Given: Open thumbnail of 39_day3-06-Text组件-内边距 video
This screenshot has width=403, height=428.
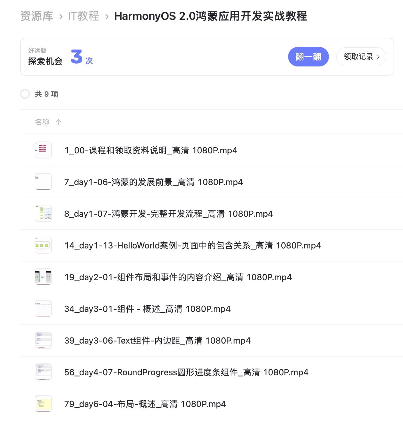Looking at the screenshot, I should pyautogui.click(x=43, y=340).
